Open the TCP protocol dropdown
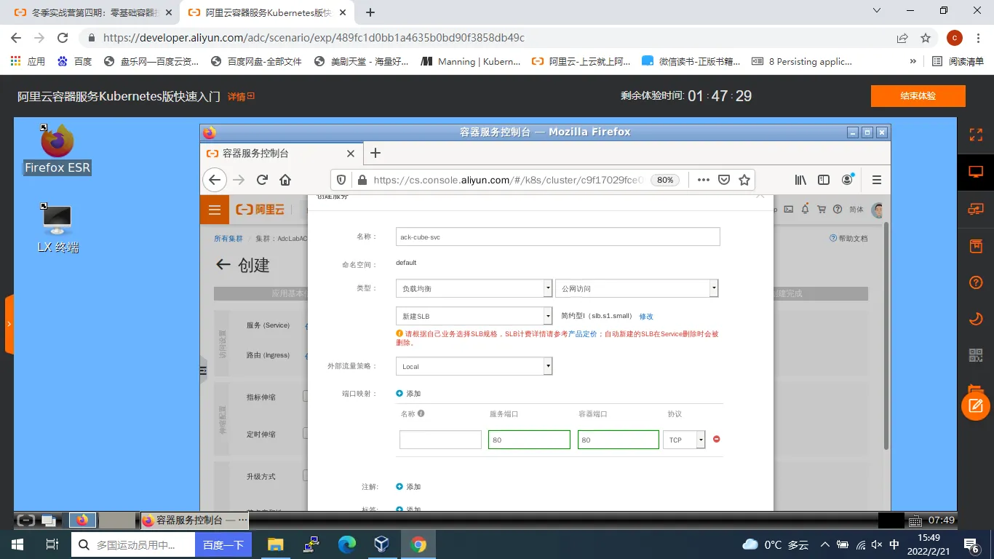The image size is (994, 559). pos(684,440)
